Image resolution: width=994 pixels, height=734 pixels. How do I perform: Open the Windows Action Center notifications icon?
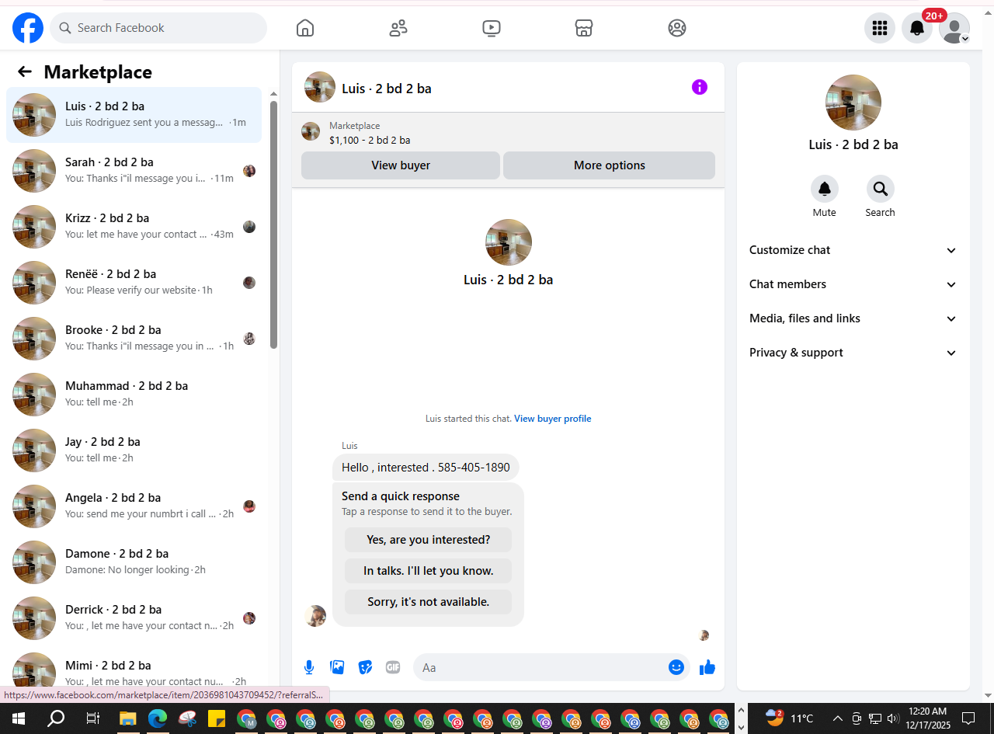[968, 718]
